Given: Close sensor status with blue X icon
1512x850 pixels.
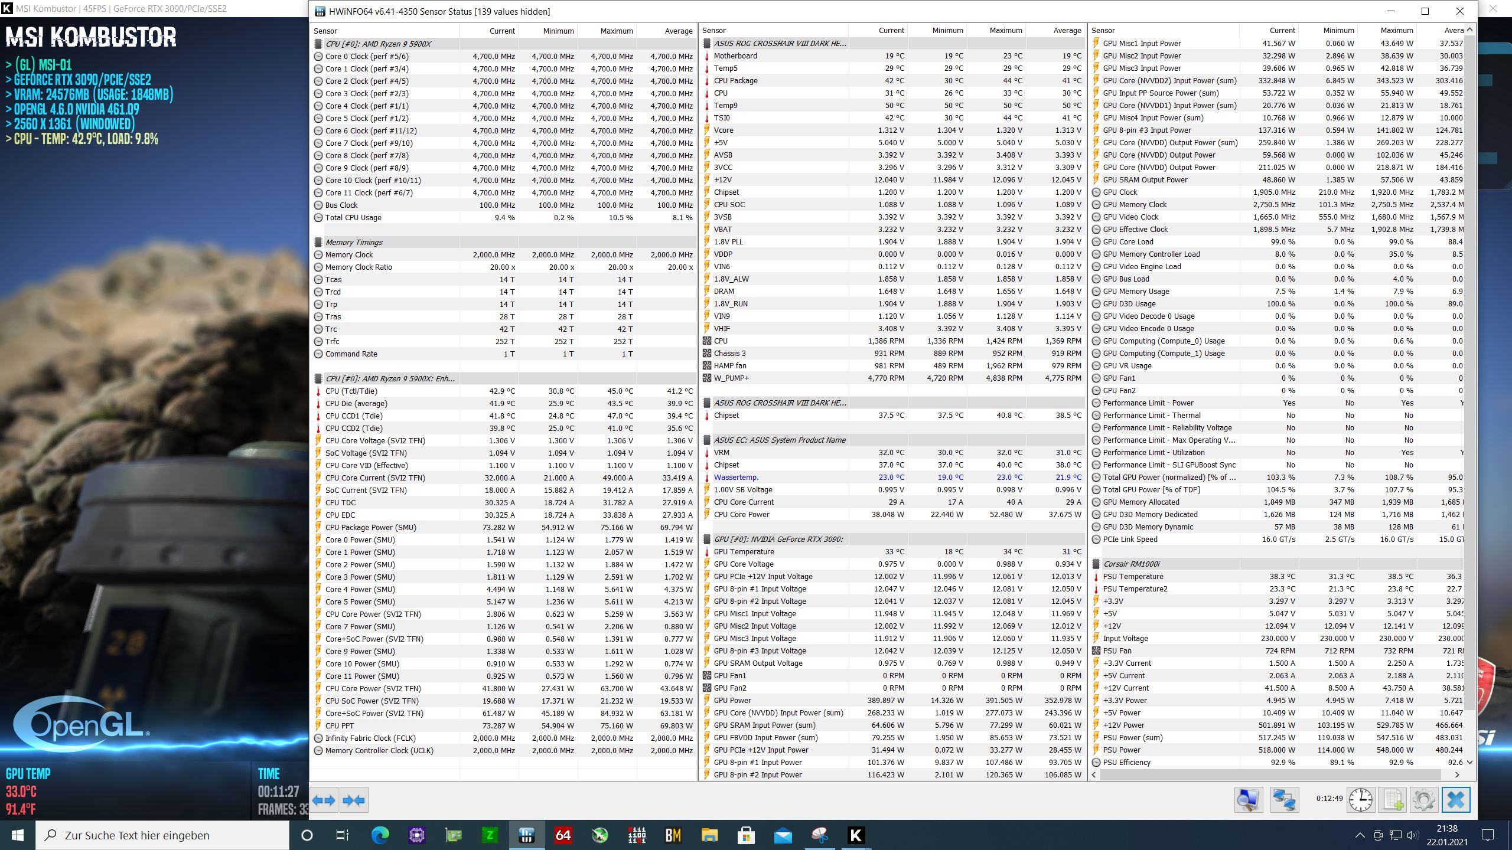Looking at the screenshot, I should click(x=1456, y=800).
